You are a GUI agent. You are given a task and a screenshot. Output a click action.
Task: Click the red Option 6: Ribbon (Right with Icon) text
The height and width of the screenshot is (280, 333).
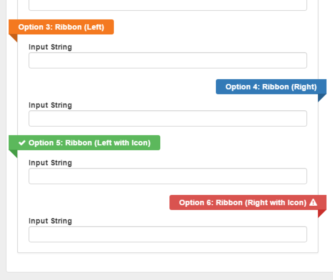[243, 203]
